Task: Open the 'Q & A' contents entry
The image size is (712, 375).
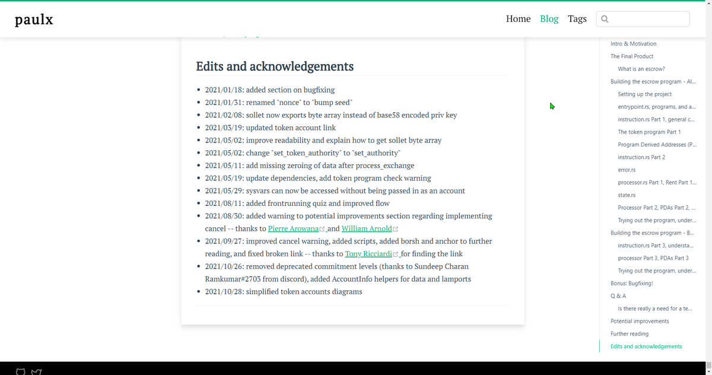Action: click(618, 296)
